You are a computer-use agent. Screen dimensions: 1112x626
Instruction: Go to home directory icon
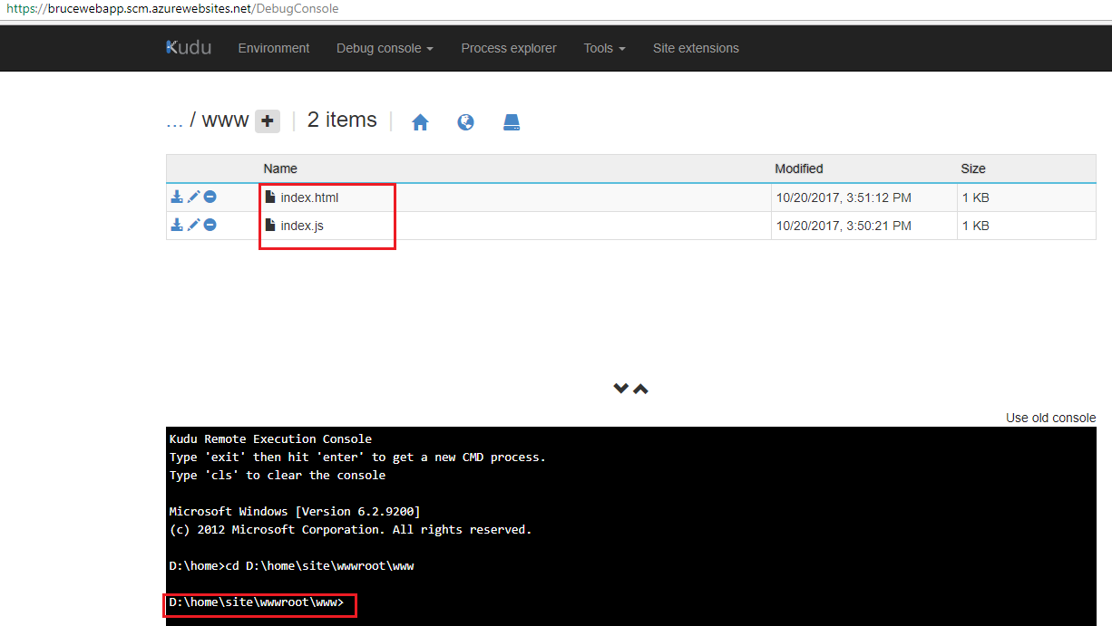click(x=420, y=122)
